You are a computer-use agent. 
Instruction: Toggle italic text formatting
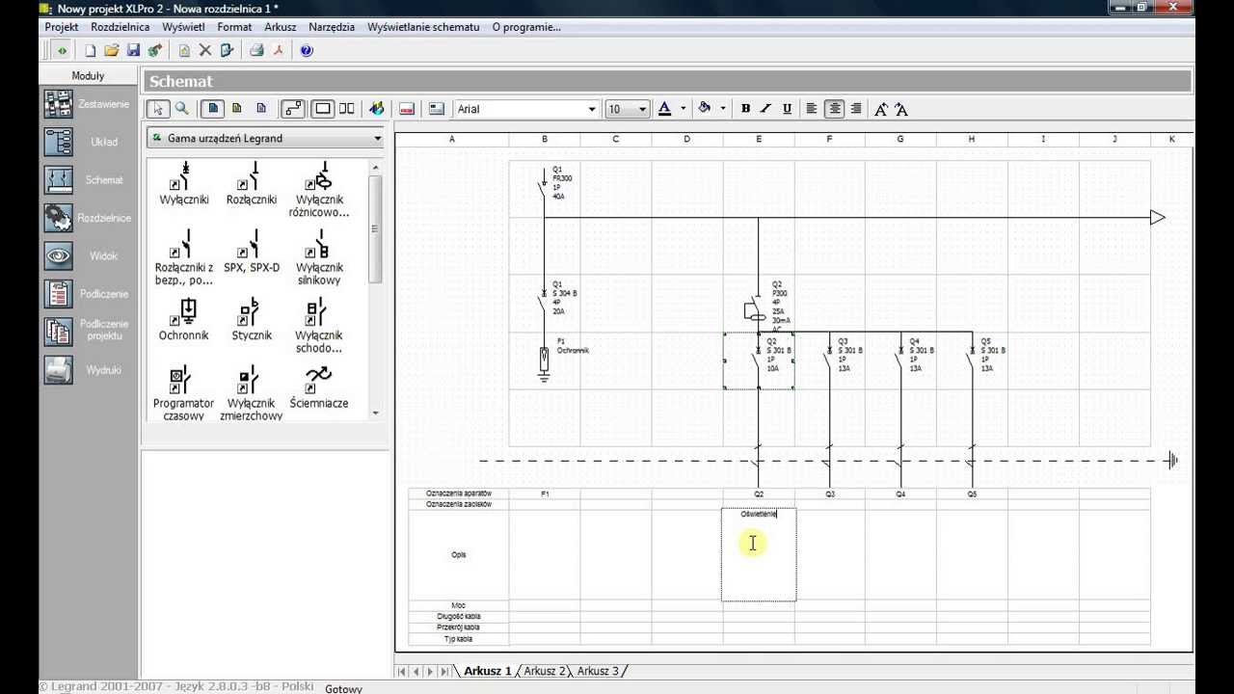(x=766, y=109)
